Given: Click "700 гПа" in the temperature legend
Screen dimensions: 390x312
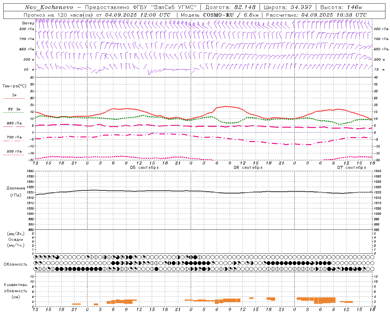Looking at the screenshot, I should coord(14,137).
